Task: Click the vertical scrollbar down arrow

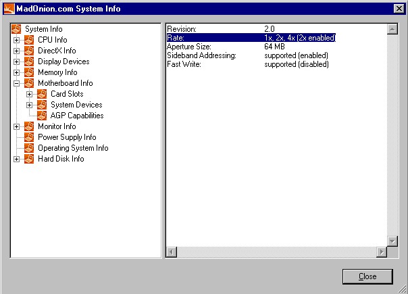Action: coord(392,241)
